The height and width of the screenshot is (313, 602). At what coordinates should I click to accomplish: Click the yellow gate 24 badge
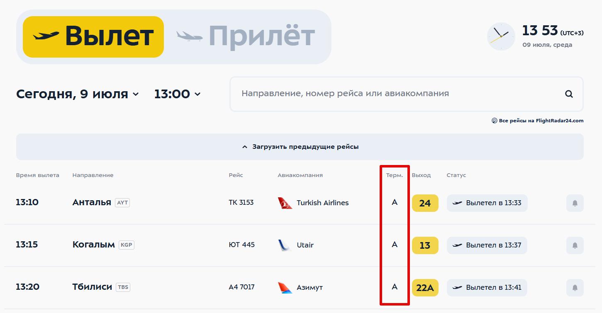tap(425, 203)
